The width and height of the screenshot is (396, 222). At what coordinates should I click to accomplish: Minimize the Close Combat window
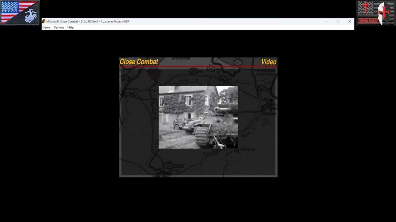coord(326,21)
